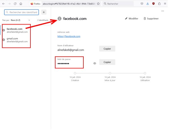Image resolution: width=169 pixels, height=130 pixels.
Task: Click the Firefox logo in the address bar
Action: [32, 4]
